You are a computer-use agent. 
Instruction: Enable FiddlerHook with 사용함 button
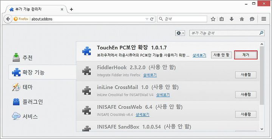(x=246, y=75)
